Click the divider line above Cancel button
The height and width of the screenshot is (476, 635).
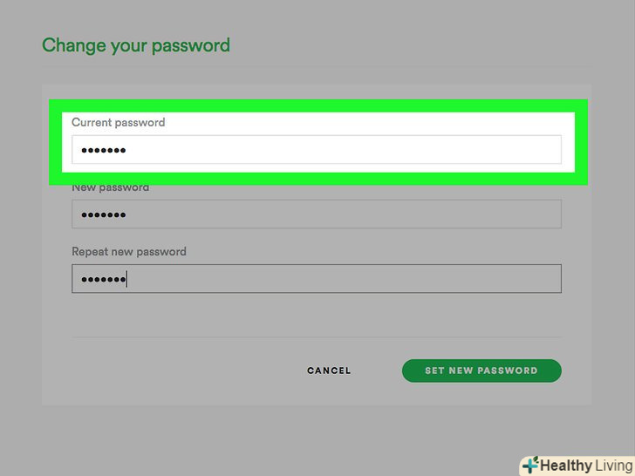[316, 337]
